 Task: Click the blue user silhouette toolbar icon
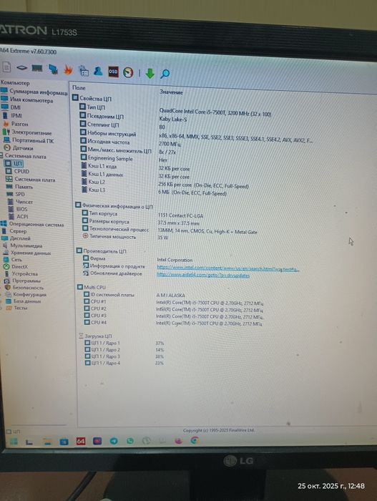(x=98, y=71)
